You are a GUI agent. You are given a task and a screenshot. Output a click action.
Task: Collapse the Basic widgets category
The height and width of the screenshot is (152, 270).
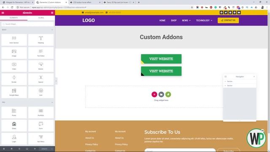(x=52, y=30)
